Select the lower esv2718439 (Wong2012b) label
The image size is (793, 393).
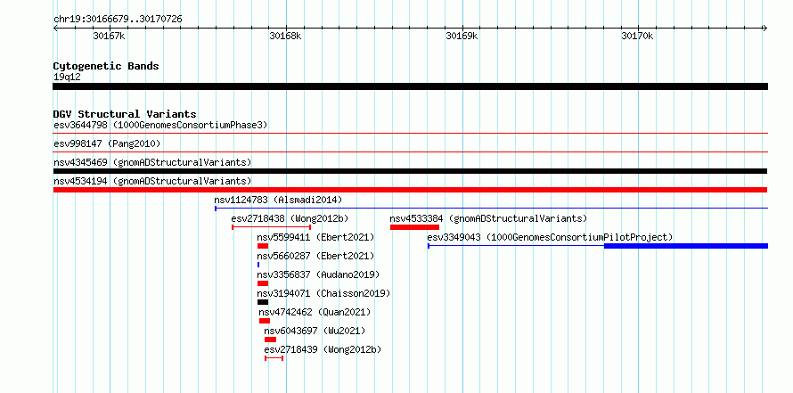[x=323, y=349]
